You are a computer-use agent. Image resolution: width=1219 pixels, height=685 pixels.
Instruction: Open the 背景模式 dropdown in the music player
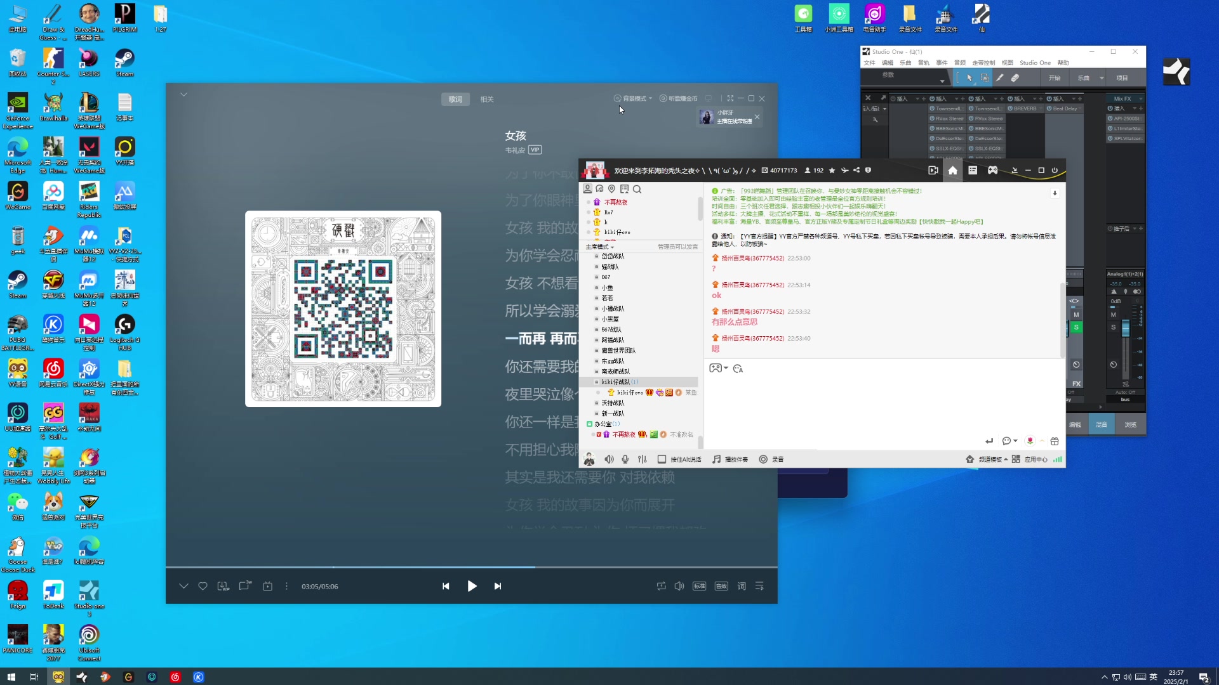(x=634, y=98)
